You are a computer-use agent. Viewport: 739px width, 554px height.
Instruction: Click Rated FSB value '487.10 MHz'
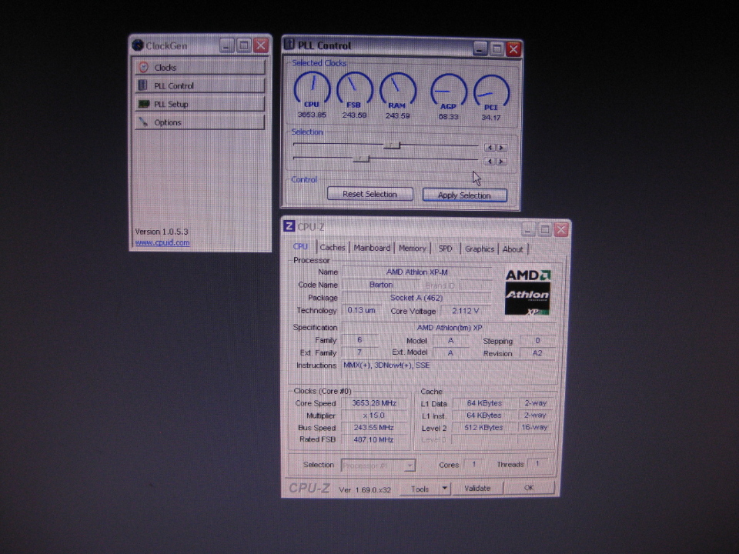point(375,439)
